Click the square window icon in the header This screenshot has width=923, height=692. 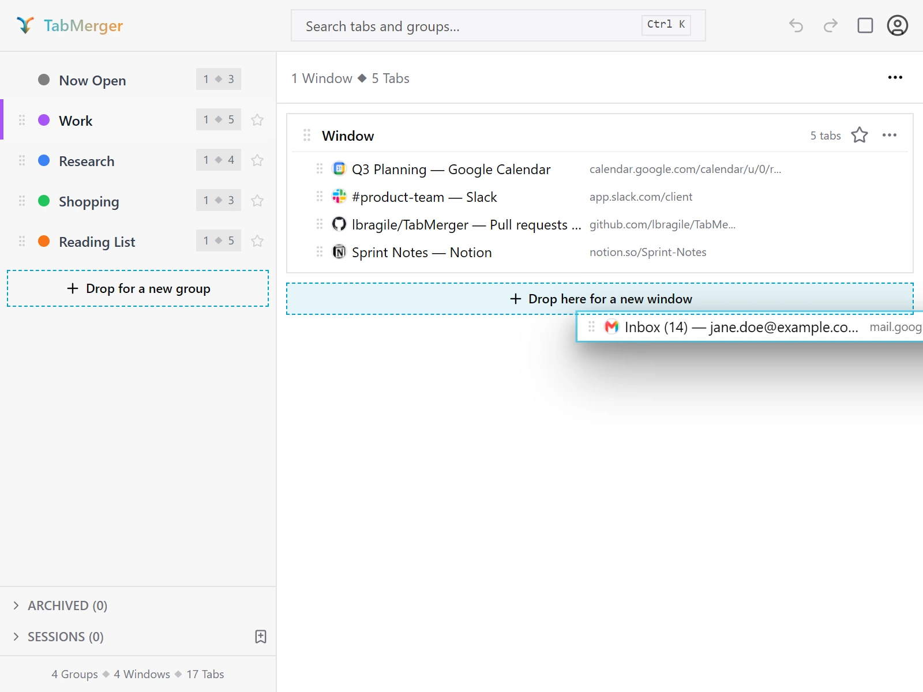pyautogui.click(x=865, y=25)
